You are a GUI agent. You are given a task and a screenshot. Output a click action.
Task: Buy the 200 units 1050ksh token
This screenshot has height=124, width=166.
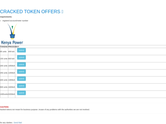(x=22, y=64)
